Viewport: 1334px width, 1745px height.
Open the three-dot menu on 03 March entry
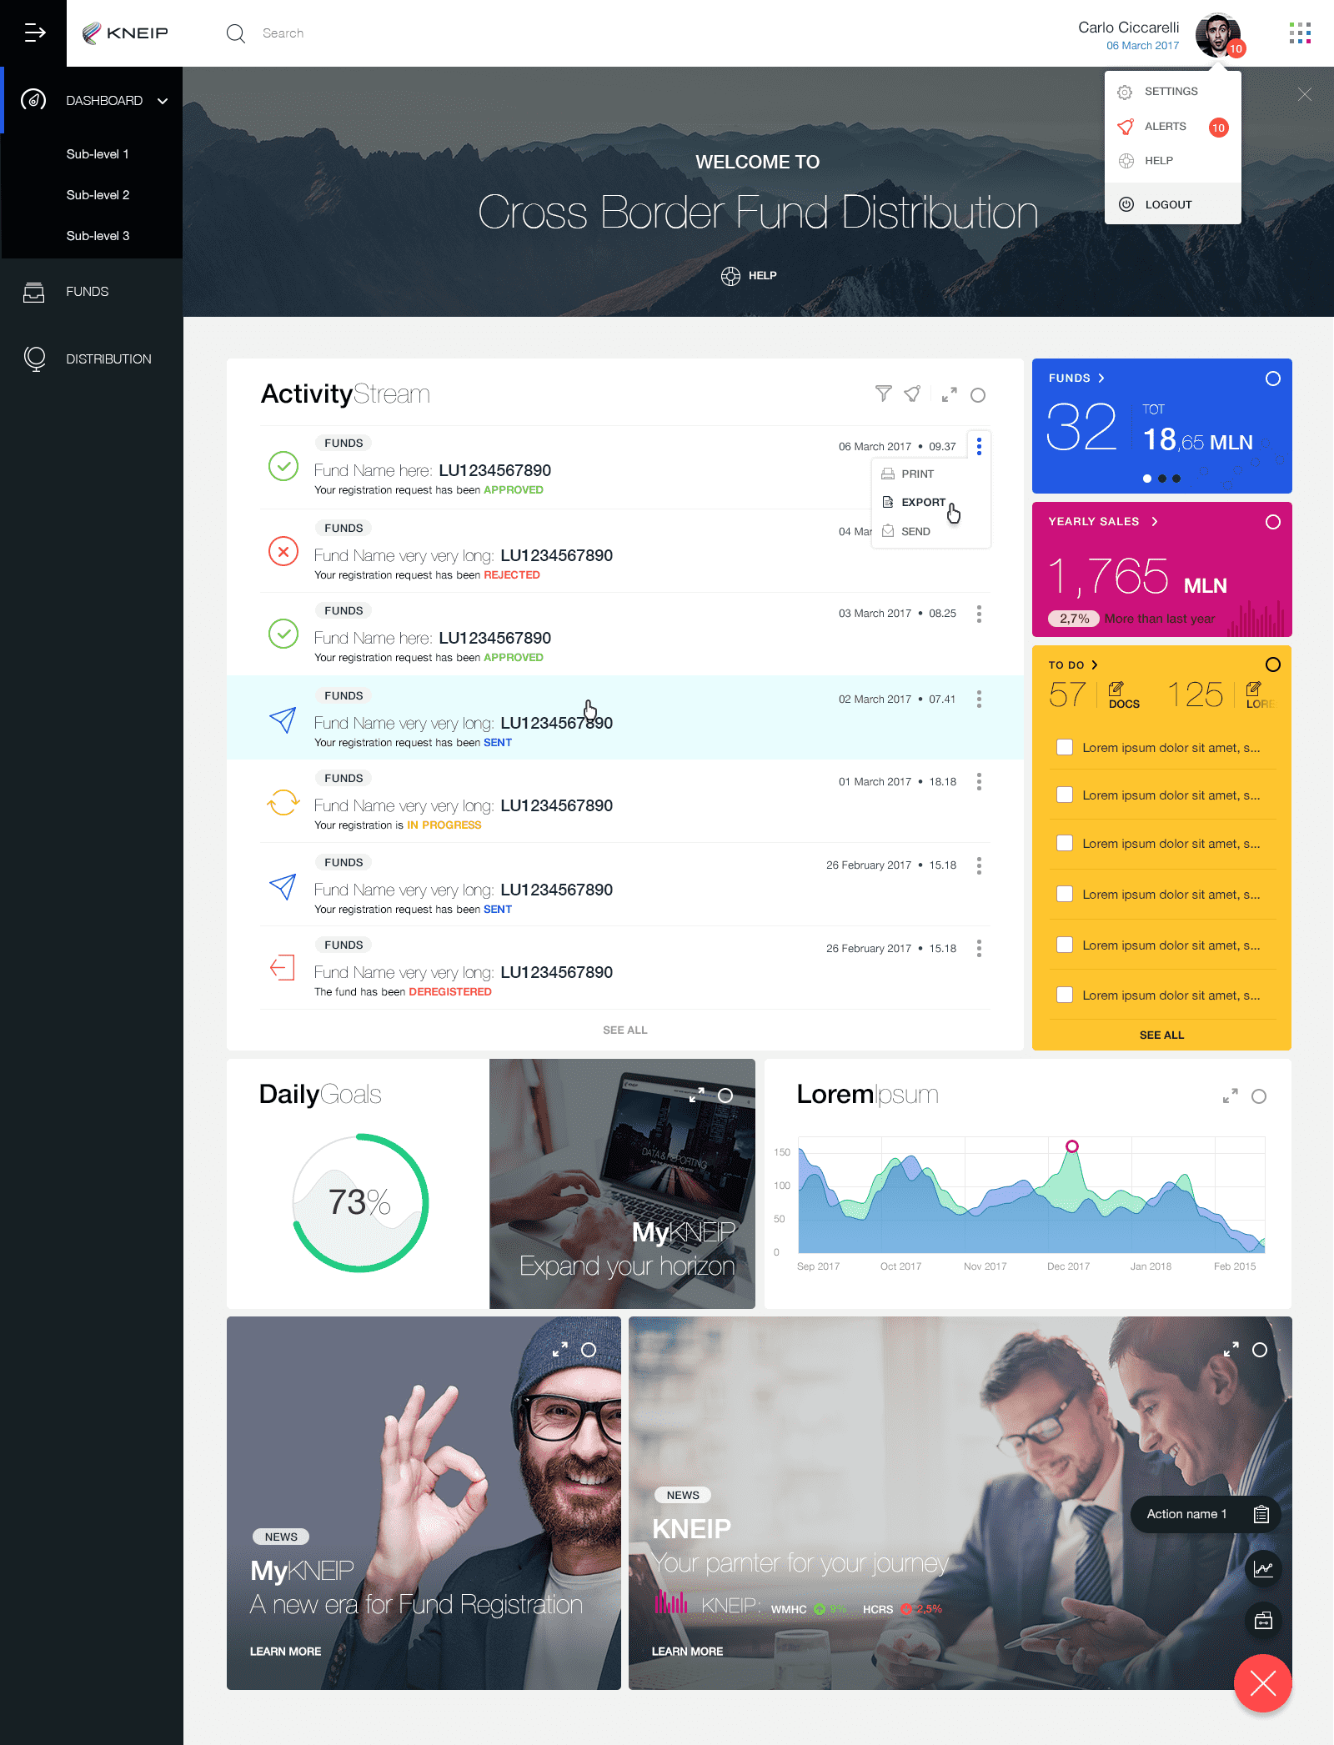pyautogui.click(x=979, y=614)
